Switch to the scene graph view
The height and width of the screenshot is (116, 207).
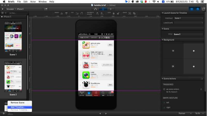coord(95,9)
